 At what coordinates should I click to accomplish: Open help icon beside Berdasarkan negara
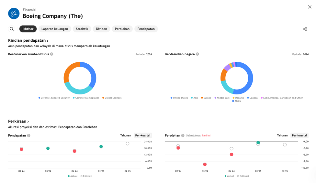click(197, 54)
